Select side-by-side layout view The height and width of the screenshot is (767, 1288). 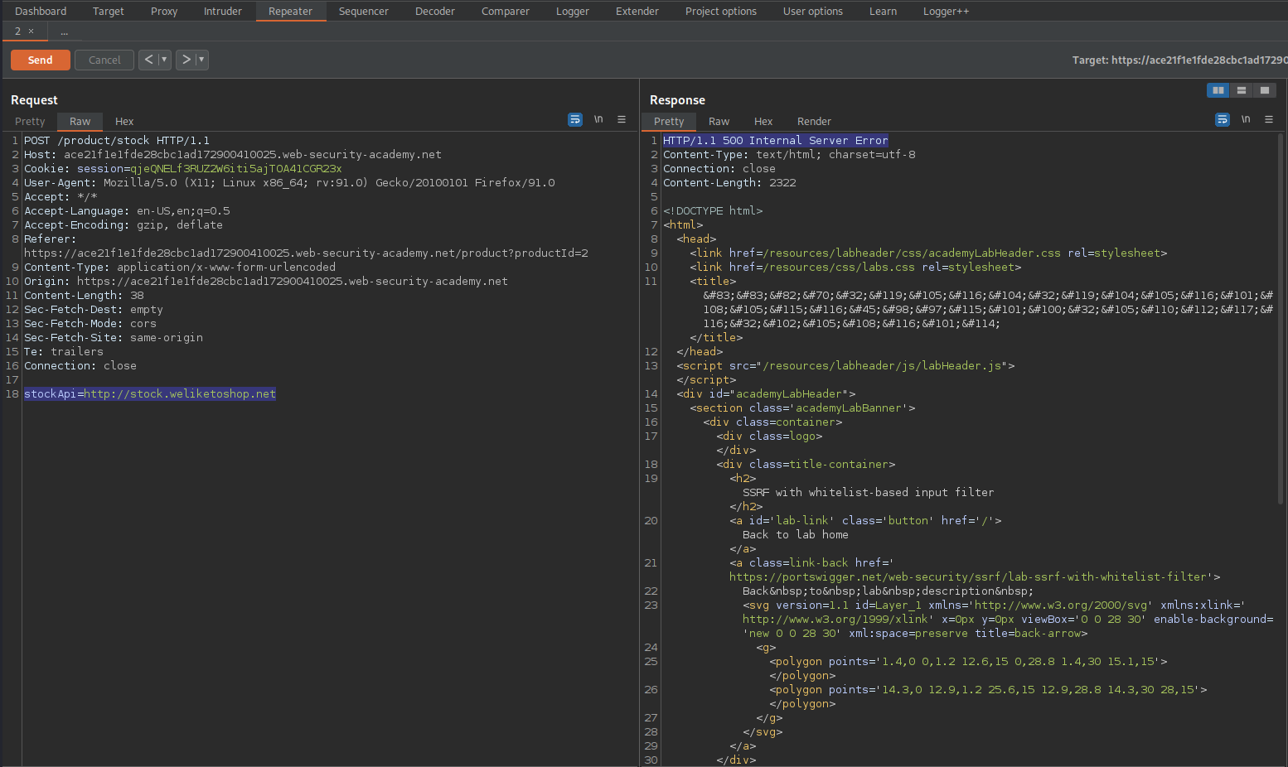coord(1218,90)
